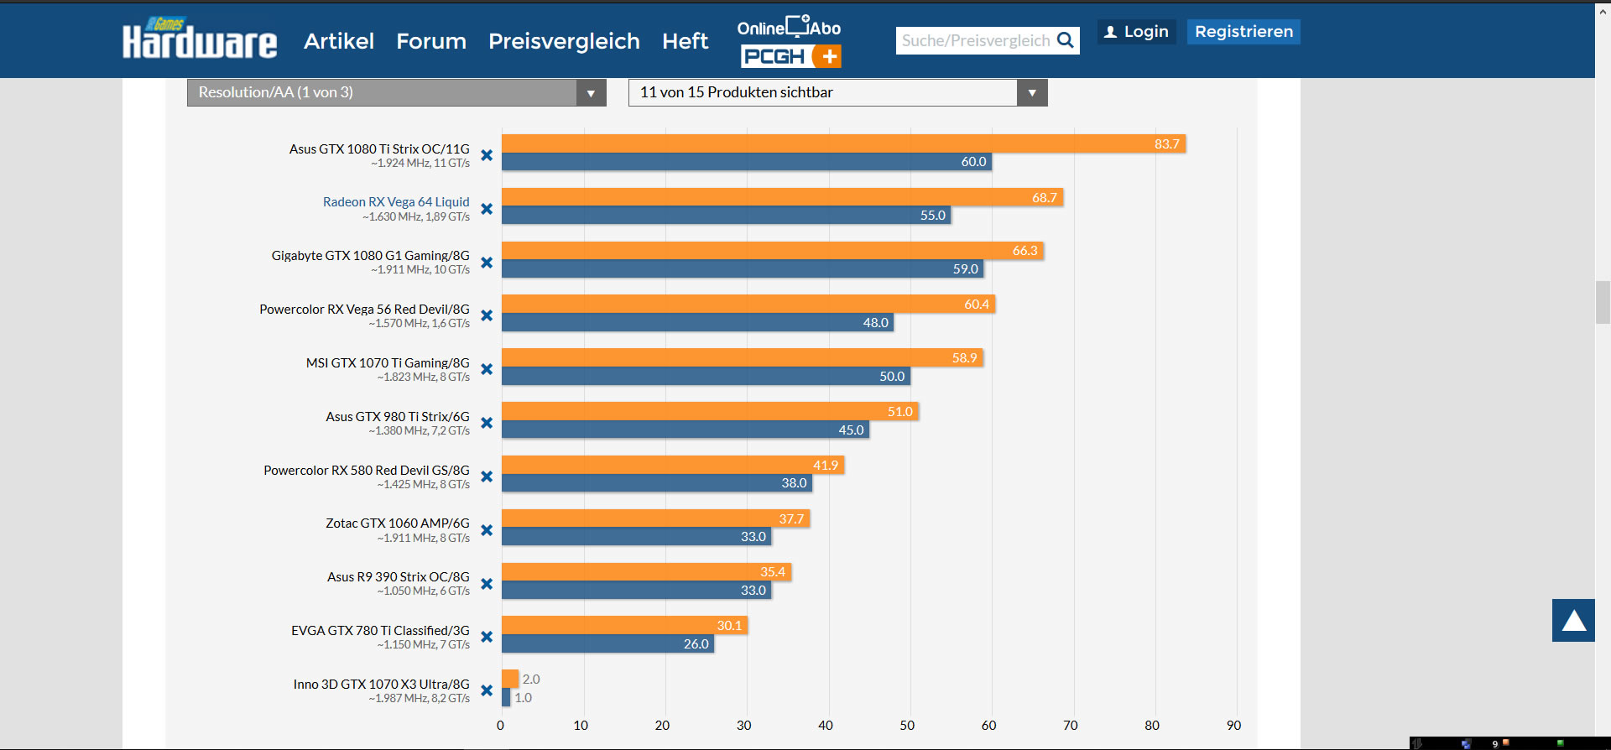This screenshot has width=1611, height=750.
Task: Click the Asus R9 390 Strix OC/8G label
Action: point(399,577)
